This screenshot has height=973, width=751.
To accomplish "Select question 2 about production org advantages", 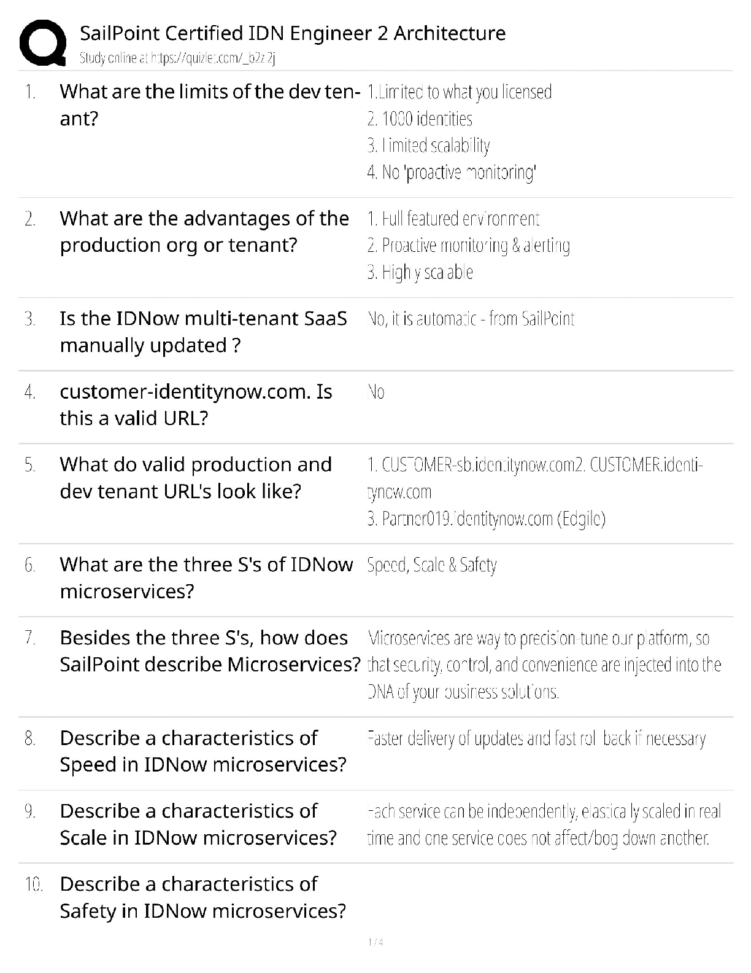I will [x=204, y=232].
